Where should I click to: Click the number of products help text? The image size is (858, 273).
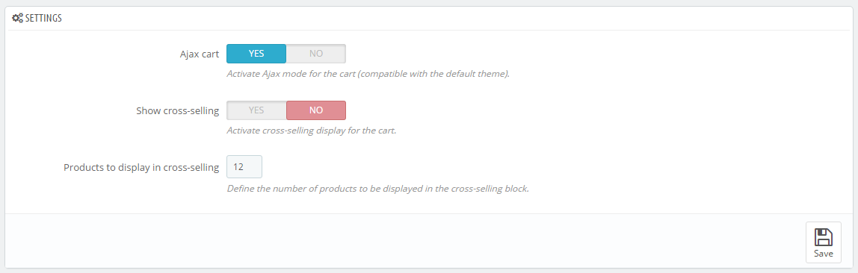(x=377, y=189)
